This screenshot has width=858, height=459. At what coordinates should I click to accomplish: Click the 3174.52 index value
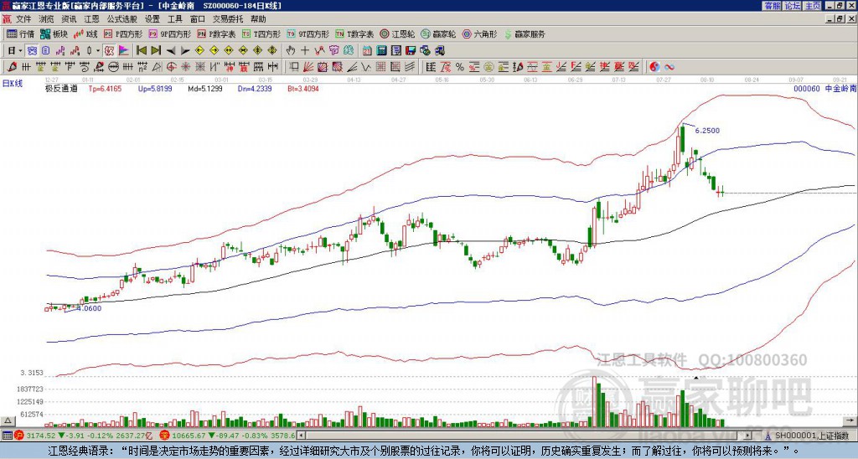[41, 436]
